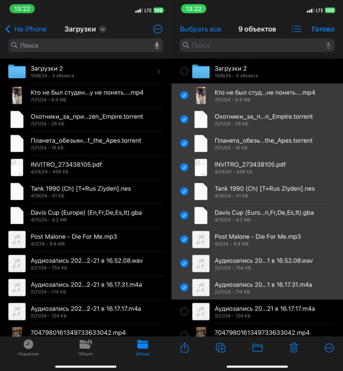This screenshot has height=371, width=343.
Task: Open the ellipsis menu next to Загрузки title
Action: click(158, 29)
